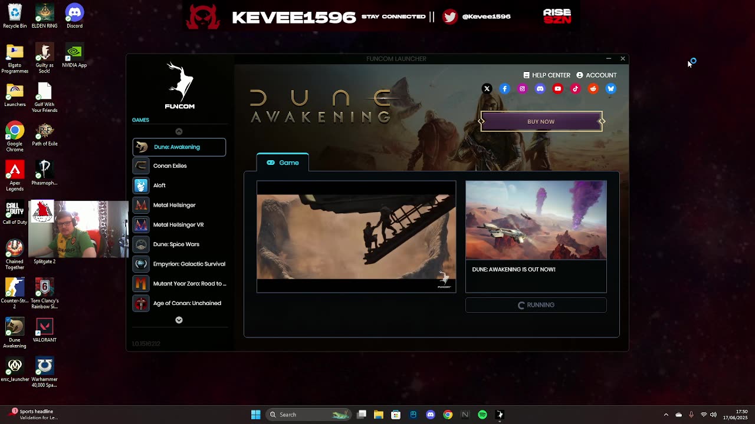Open Apex Legends desktop shortcut

(15, 176)
